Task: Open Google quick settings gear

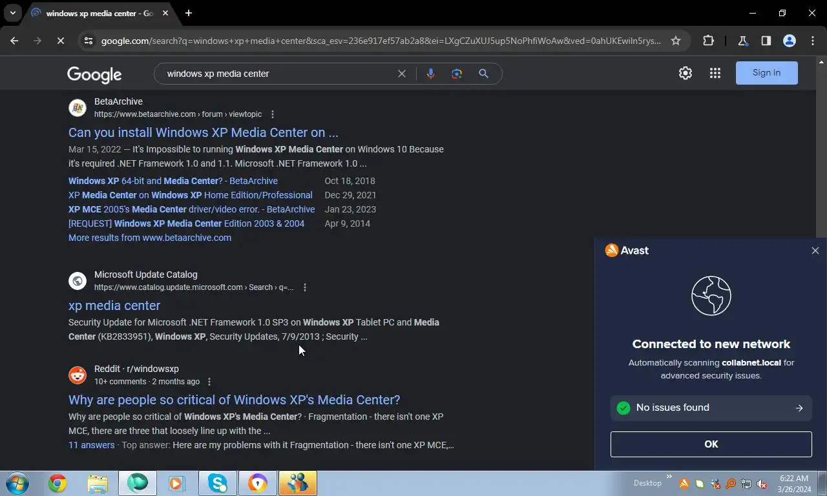Action: (x=686, y=73)
